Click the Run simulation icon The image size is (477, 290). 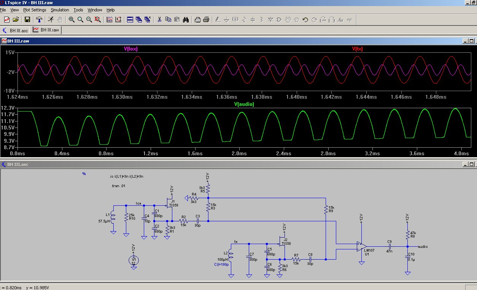[51, 19]
